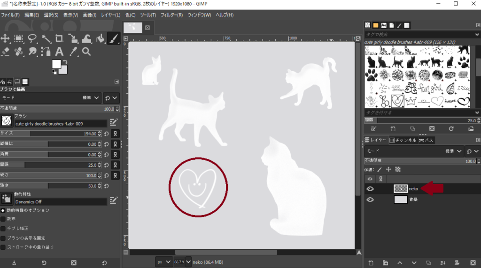Viewport: 481px width, 268px height.
Task: Select the Bucket Fill tool
Action: pyautogui.click(x=100, y=38)
